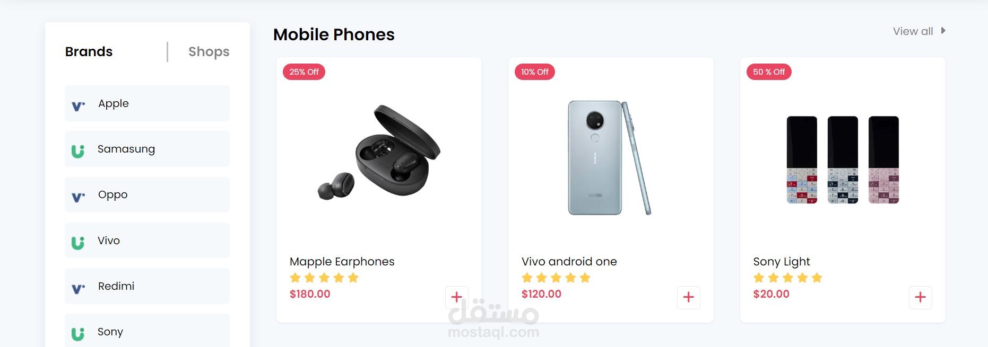Click the 50 % Off badge

(x=769, y=72)
